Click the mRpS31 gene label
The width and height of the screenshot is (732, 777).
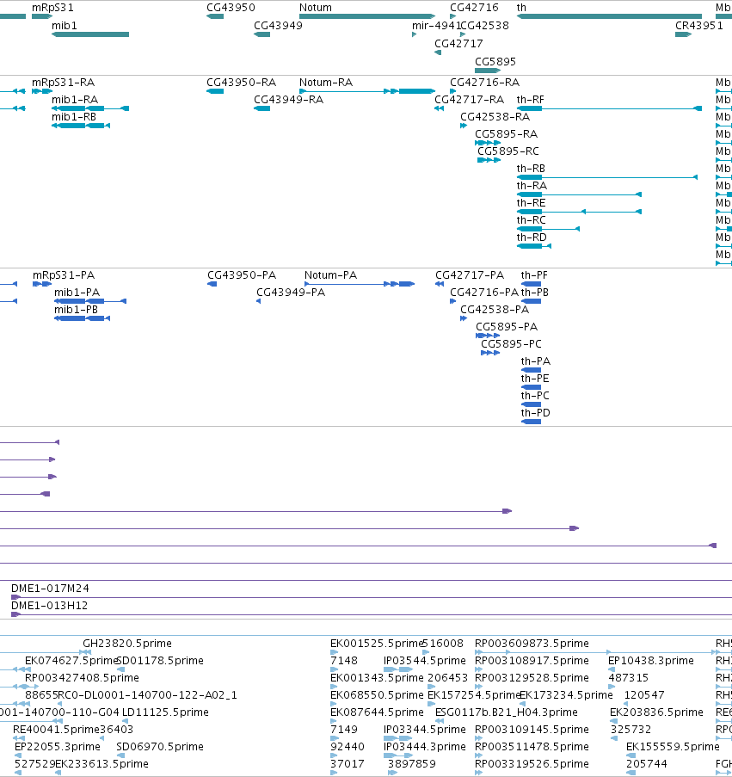pyautogui.click(x=52, y=8)
